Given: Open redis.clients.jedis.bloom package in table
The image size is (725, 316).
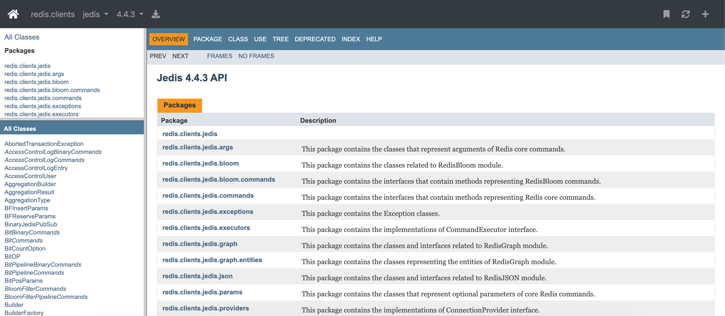Looking at the screenshot, I should [200, 163].
